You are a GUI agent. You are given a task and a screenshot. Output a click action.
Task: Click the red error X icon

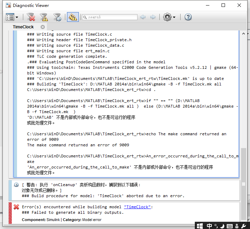[16, 207]
